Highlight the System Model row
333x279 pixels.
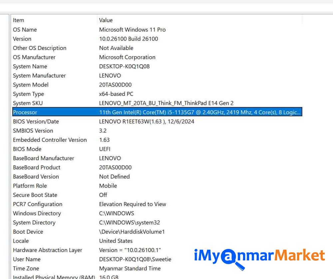click(31, 85)
